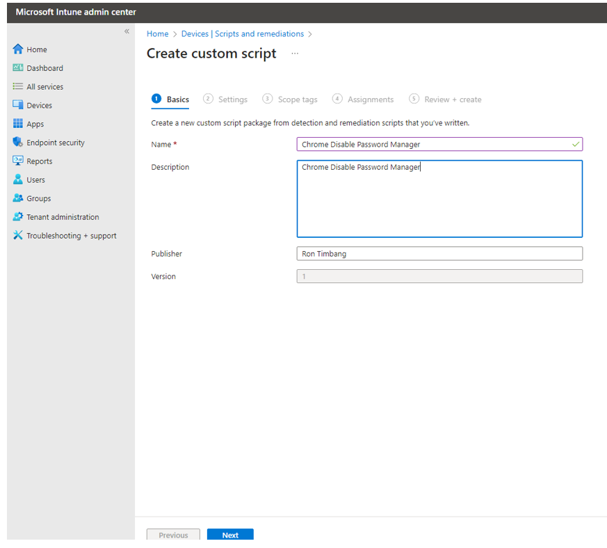Click the Users person icon
The height and width of the screenshot is (548, 607).
tap(18, 179)
